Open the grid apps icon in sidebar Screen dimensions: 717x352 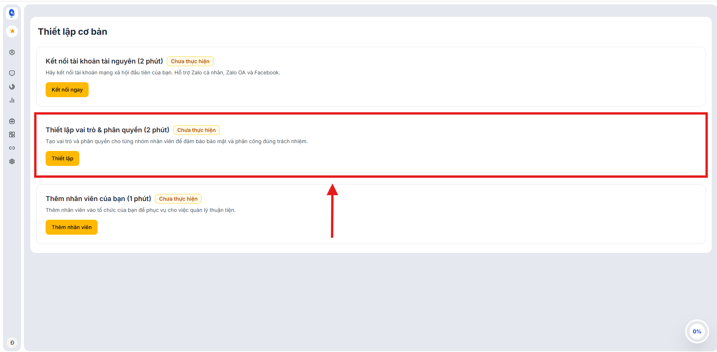[x=12, y=134]
